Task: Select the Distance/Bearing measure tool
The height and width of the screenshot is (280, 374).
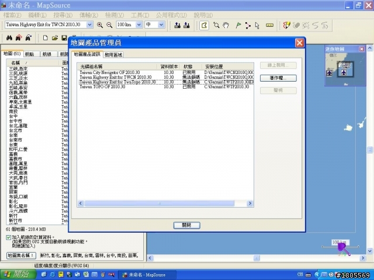Action: tap(269, 25)
